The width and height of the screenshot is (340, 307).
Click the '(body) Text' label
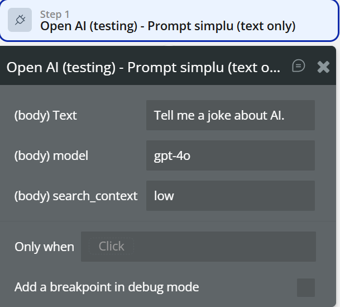pos(45,116)
